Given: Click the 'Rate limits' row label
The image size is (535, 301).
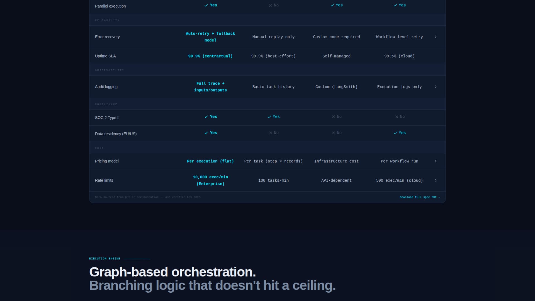Looking at the screenshot, I should 104,180.
